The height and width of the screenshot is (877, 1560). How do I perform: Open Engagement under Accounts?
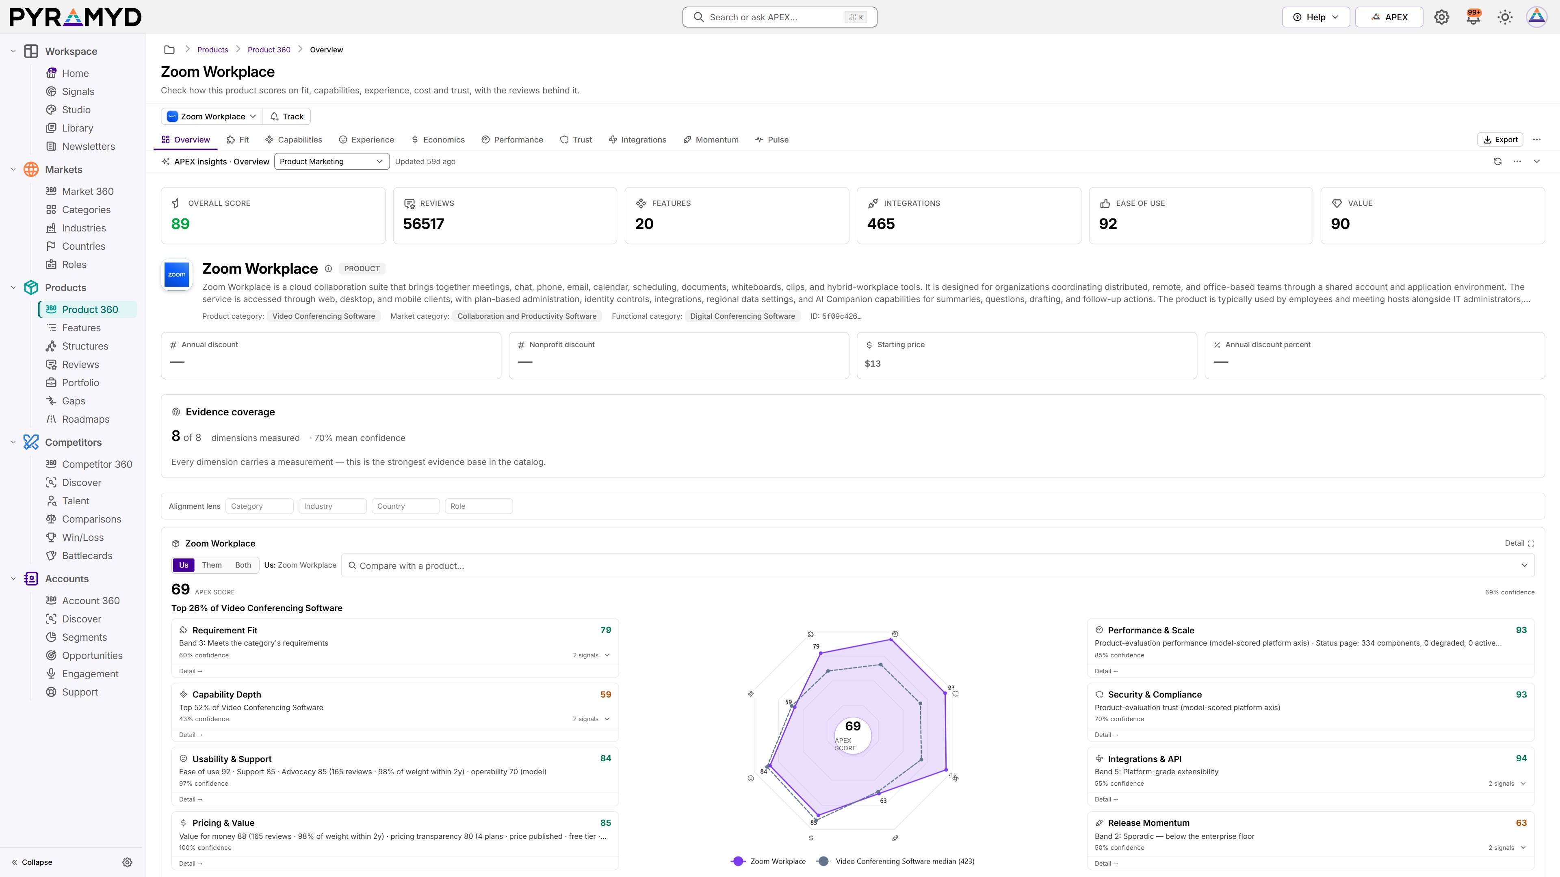click(x=90, y=674)
